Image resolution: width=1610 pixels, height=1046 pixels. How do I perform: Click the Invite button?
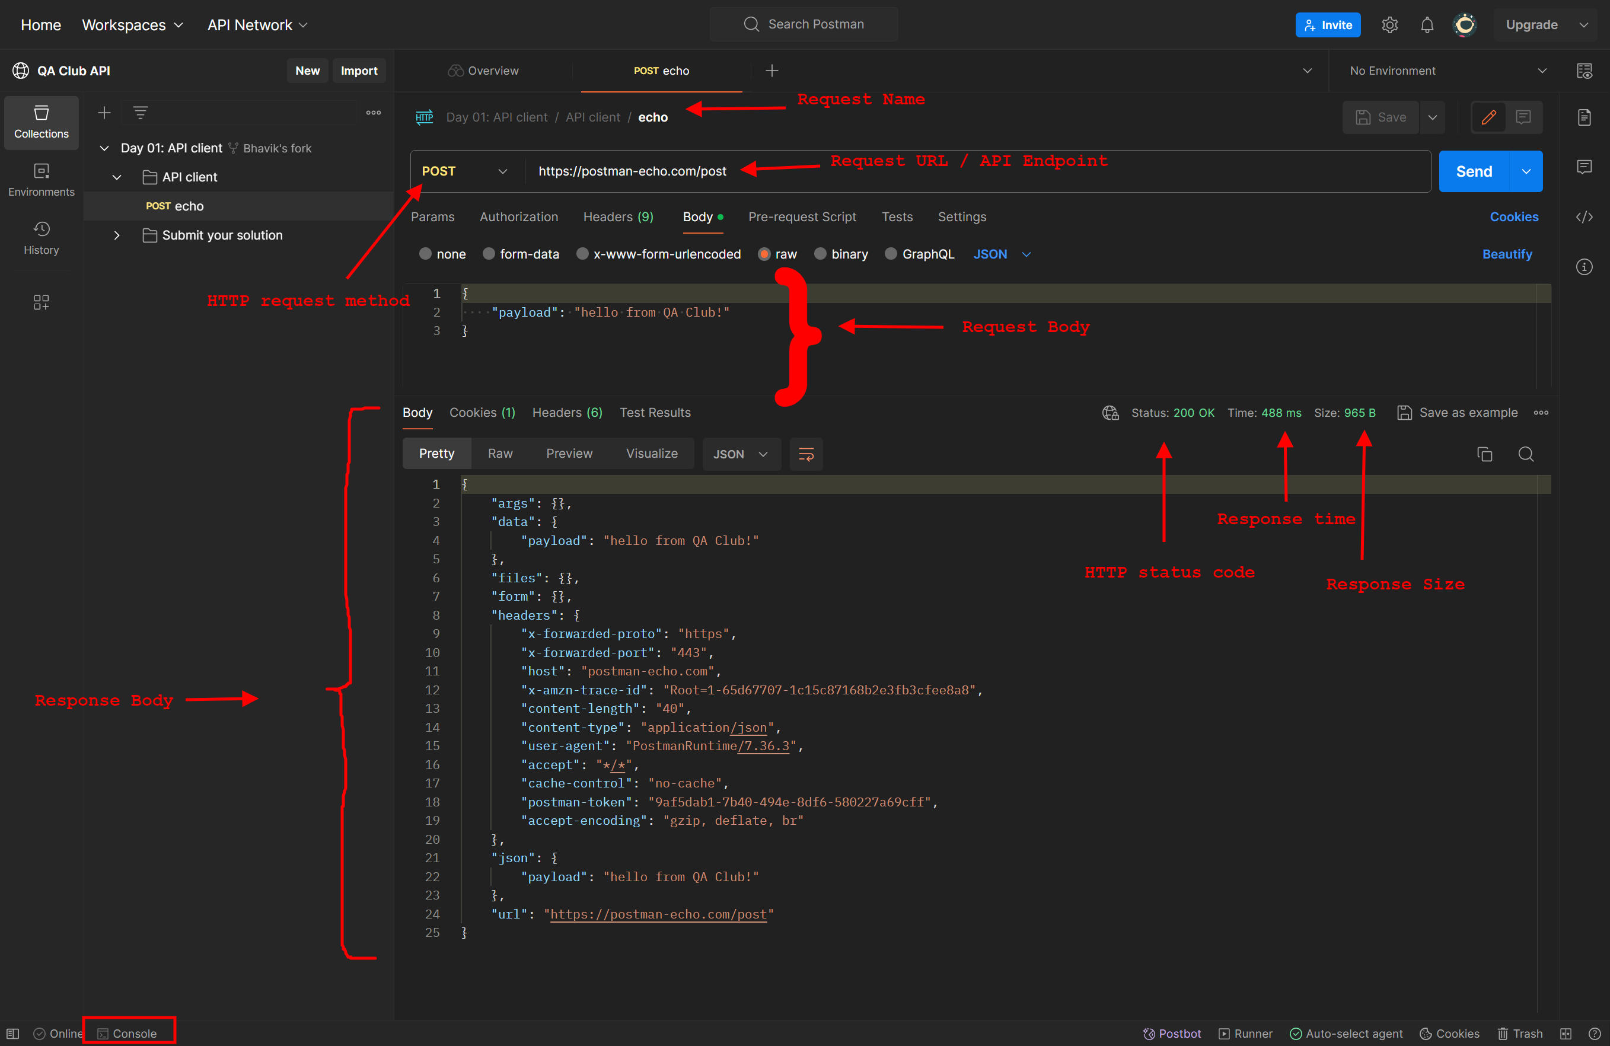pyautogui.click(x=1328, y=25)
